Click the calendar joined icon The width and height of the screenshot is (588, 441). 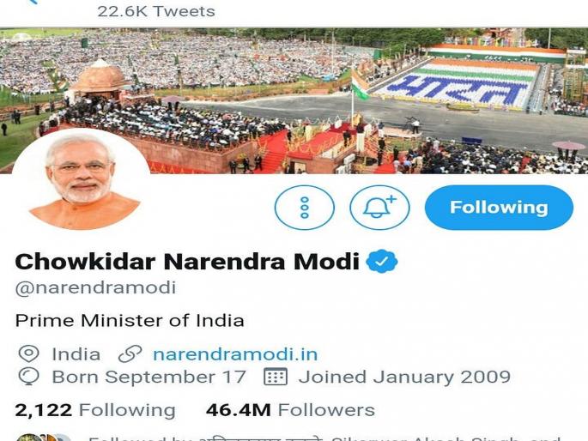click(x=276, y=377)
